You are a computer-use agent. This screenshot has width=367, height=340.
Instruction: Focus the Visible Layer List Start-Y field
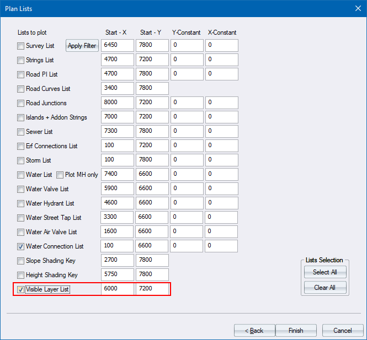coord(152,289)
